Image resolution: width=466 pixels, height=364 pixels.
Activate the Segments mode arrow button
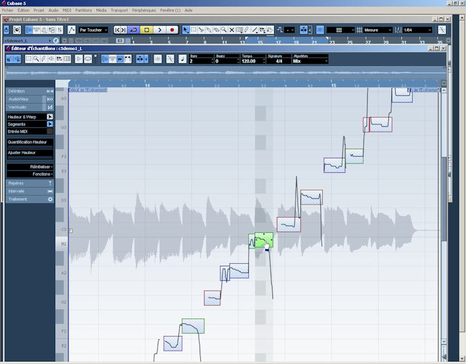click(50, 124)
